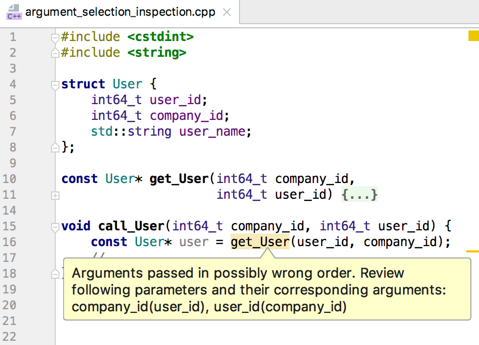Click the yellow warning stripe in right gutter
This screenshot has width=479, height=345.
tap(472, 251)
